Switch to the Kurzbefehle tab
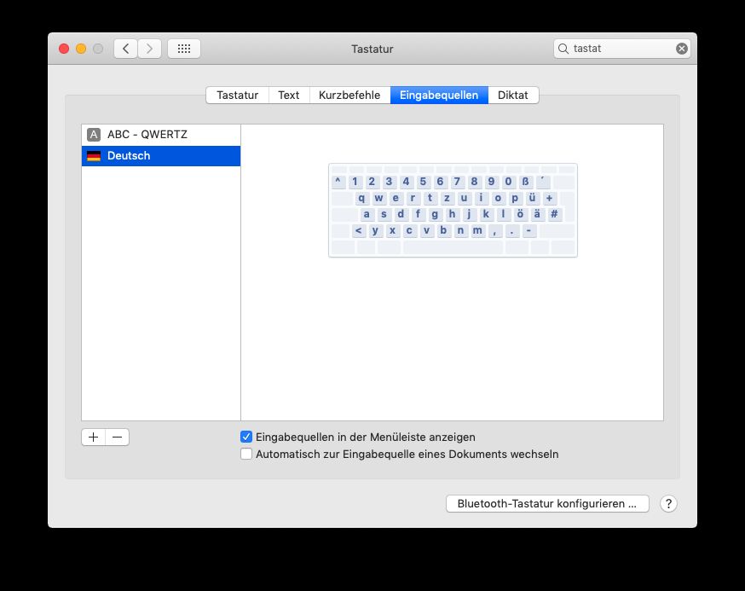 (x=349, y=96)
